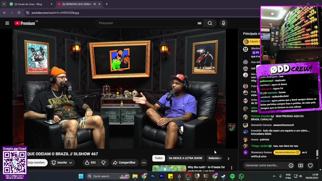Open Photoshop from taskbar
Image resolution: width=322 pixels, height=181 pixels.
[153, 176]
